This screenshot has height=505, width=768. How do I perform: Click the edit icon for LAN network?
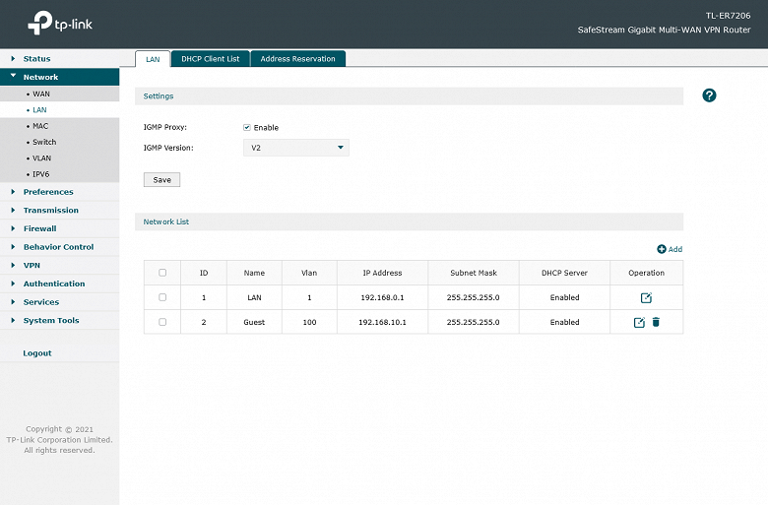[646, 298]
